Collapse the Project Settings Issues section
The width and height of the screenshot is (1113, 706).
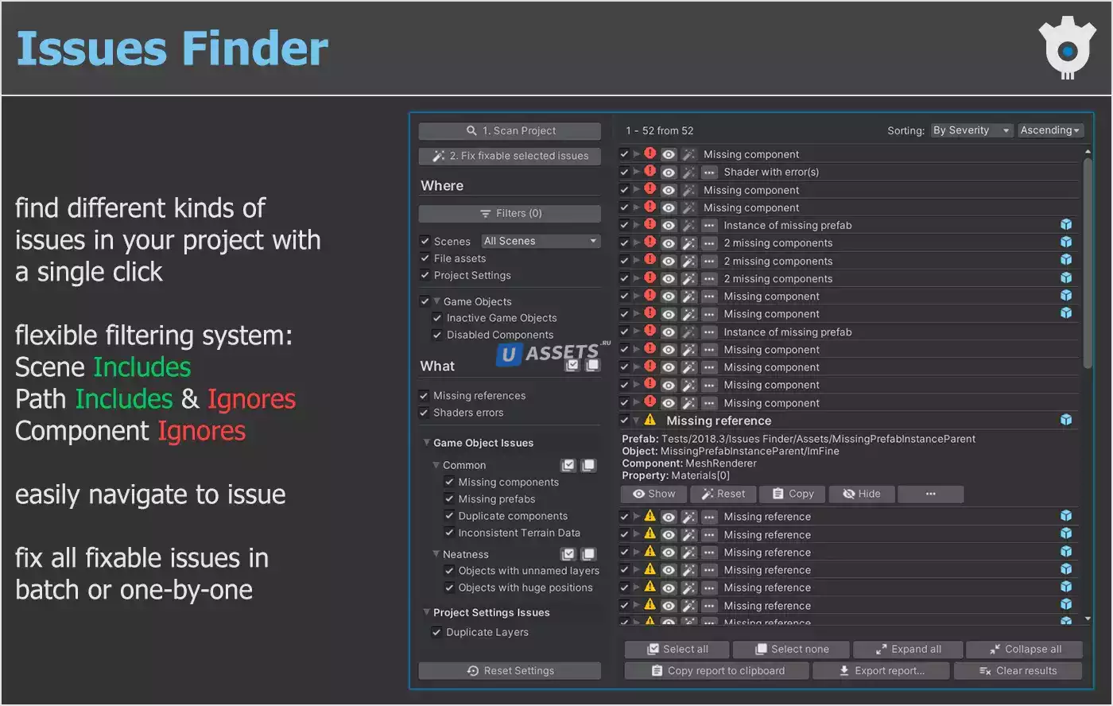(427, 612)
